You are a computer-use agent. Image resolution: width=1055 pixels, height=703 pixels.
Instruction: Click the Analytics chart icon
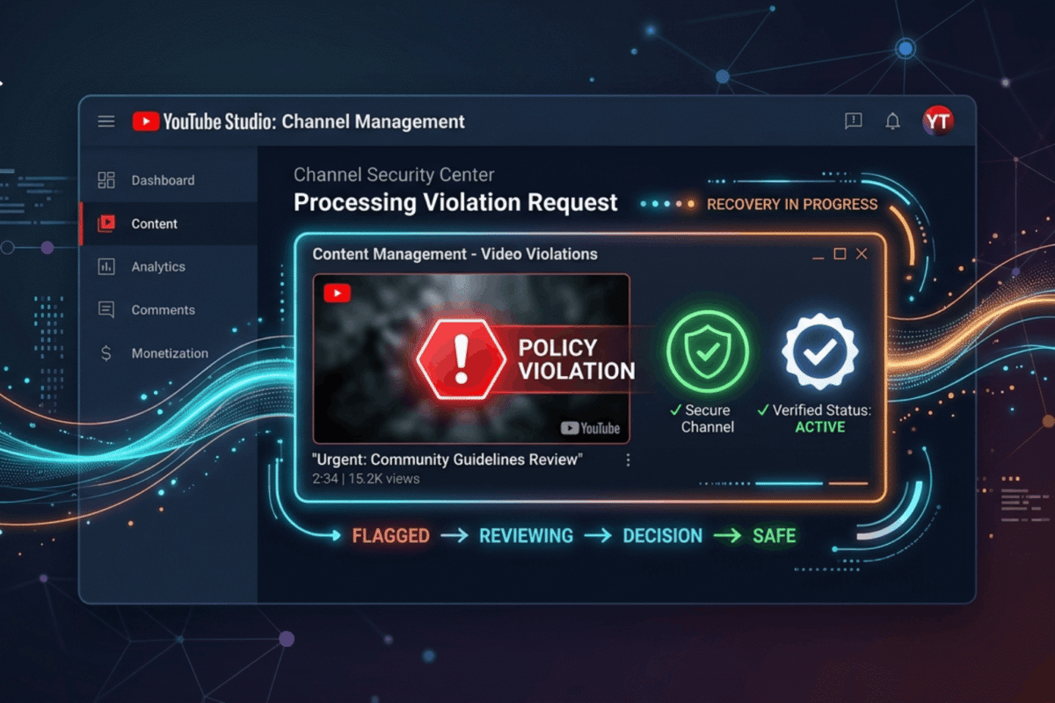point(106,267)
